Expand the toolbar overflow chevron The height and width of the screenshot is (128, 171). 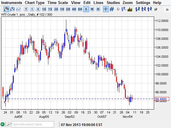click(167, 10)
